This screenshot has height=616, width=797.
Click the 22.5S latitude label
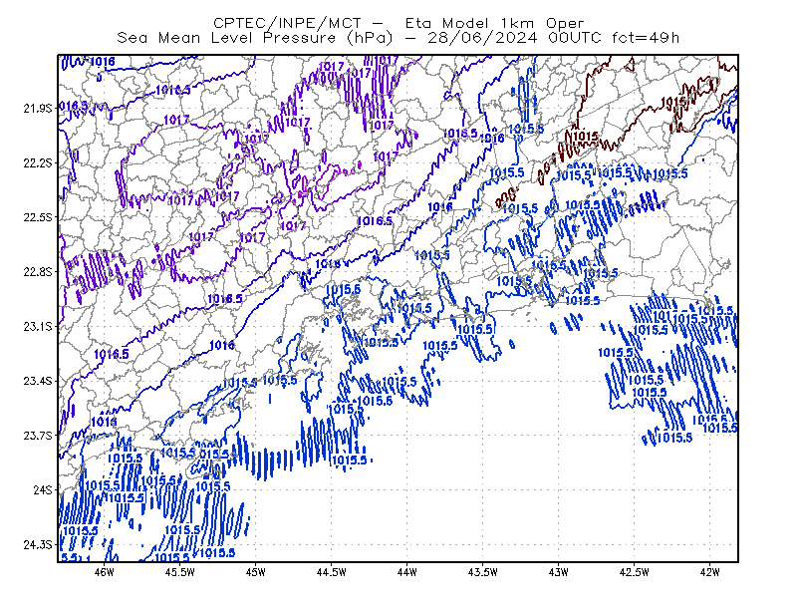[x=38, y=217]
